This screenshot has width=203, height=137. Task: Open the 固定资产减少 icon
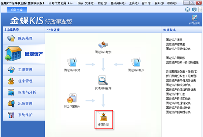tap(136, 62)
